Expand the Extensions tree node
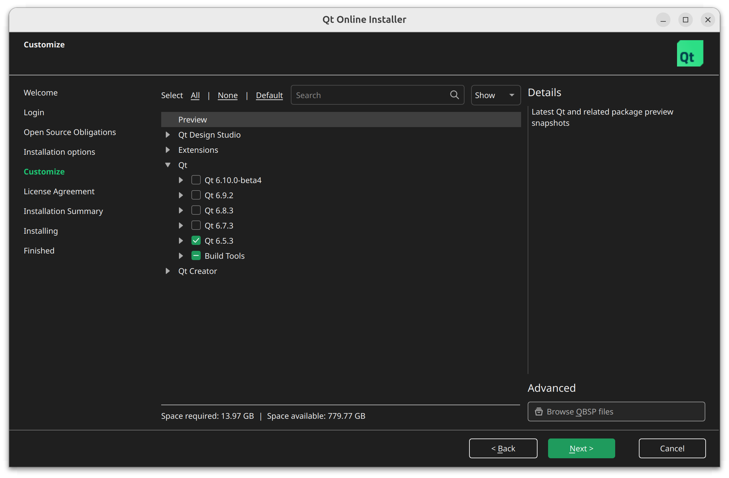 tap(168, 150)
